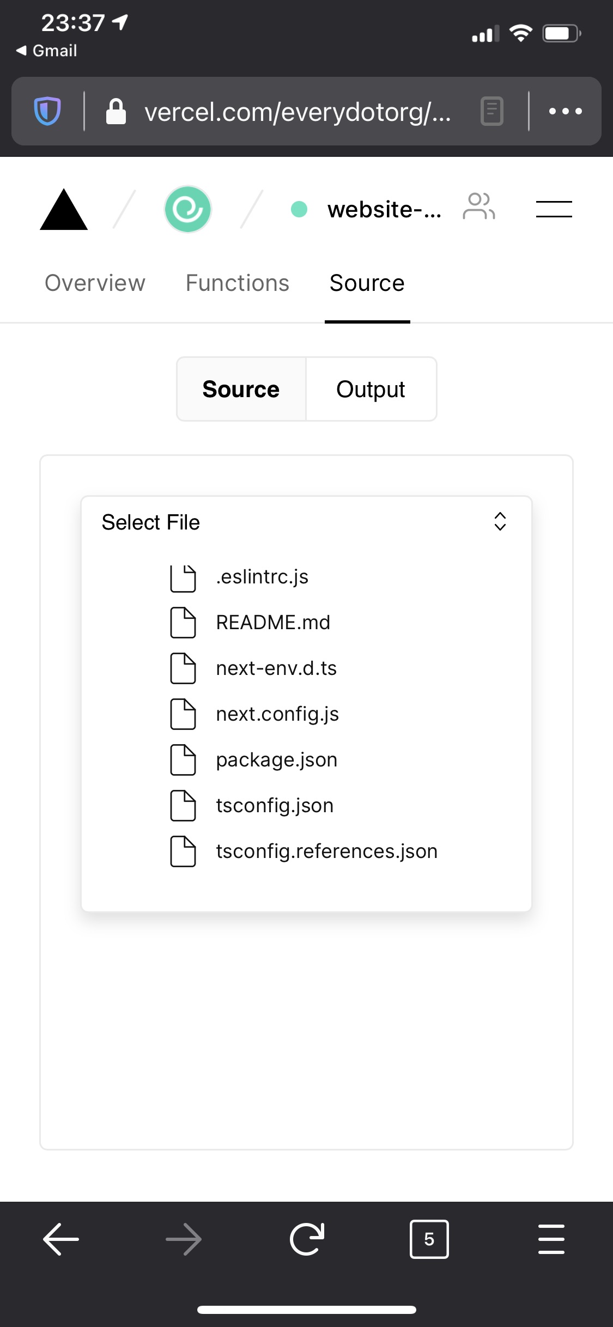Return to Gmail app
Image resolution: width=613 pixels, height=1327 pixels.
47,51
